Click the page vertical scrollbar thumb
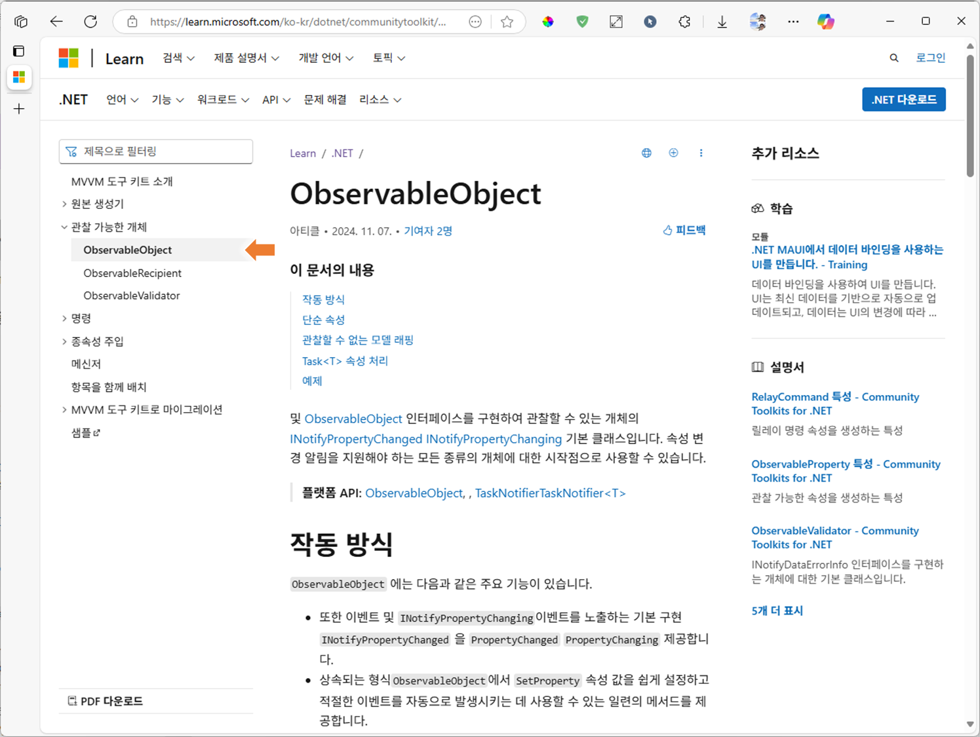The image size is (980, 737). (970, 115)
